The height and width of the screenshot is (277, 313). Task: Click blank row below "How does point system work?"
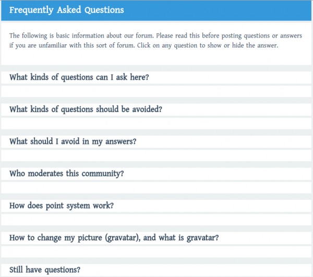(156, 219)
